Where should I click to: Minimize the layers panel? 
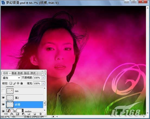pos(42,71)
